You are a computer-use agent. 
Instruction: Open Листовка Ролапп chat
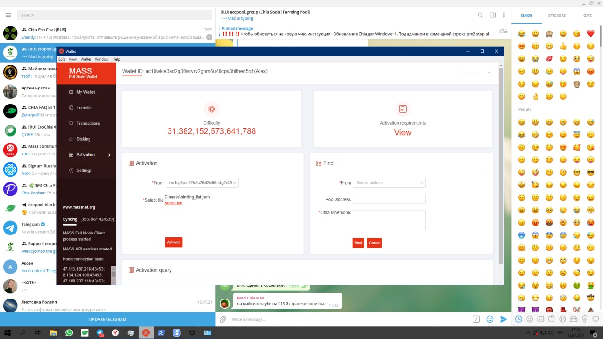pyautogui.click(x=107, y=306)
